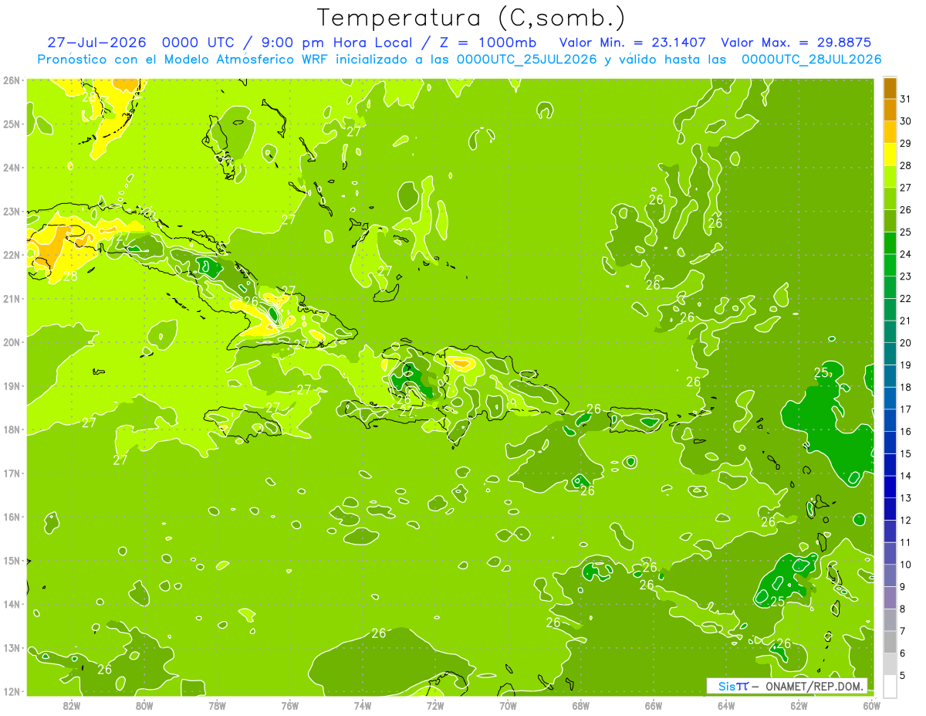Viewport: 926px width, 716px height.
Task: Select the "Valor Max. = 29.8875" value
Action: pyautogui.click(x=796, y=42)
